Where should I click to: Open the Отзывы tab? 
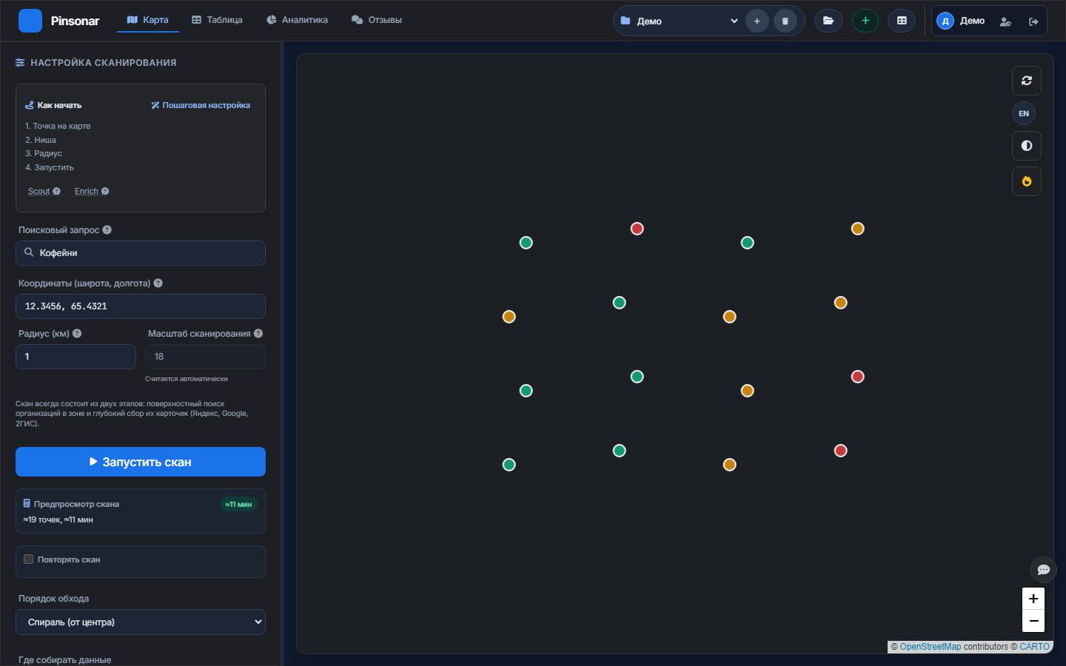click(377, 20)
